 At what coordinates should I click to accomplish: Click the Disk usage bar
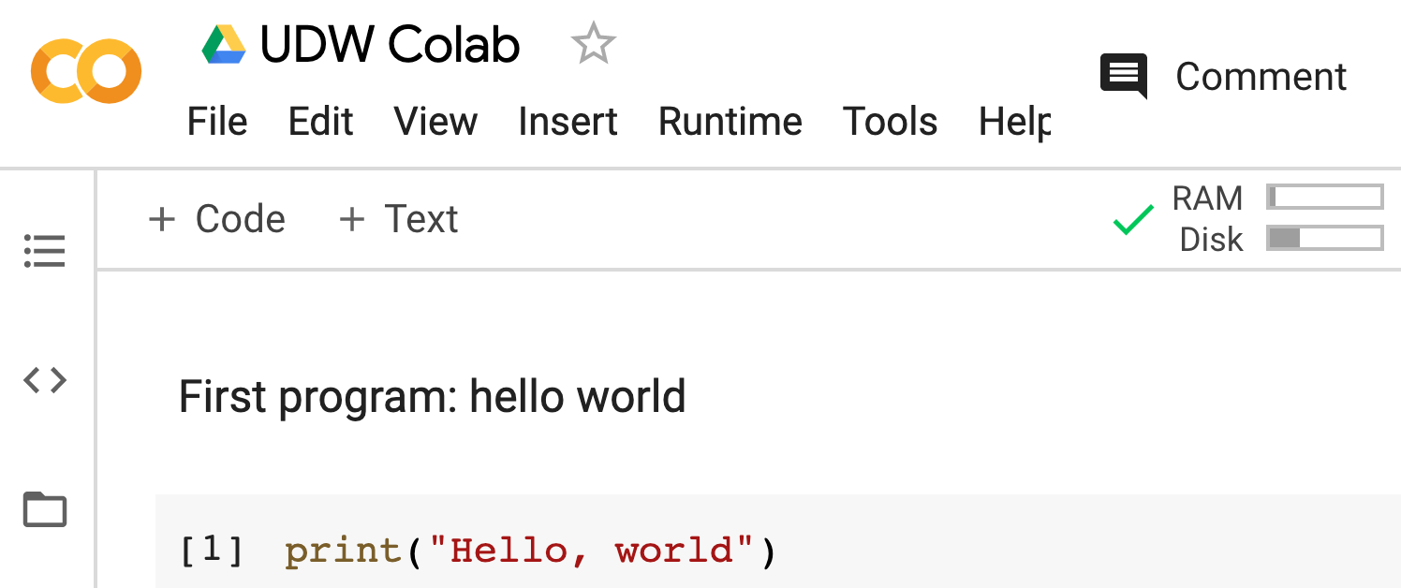coord(1324,239)
